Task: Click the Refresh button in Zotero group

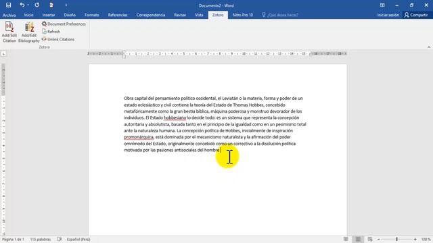Action: coord(51,32)
